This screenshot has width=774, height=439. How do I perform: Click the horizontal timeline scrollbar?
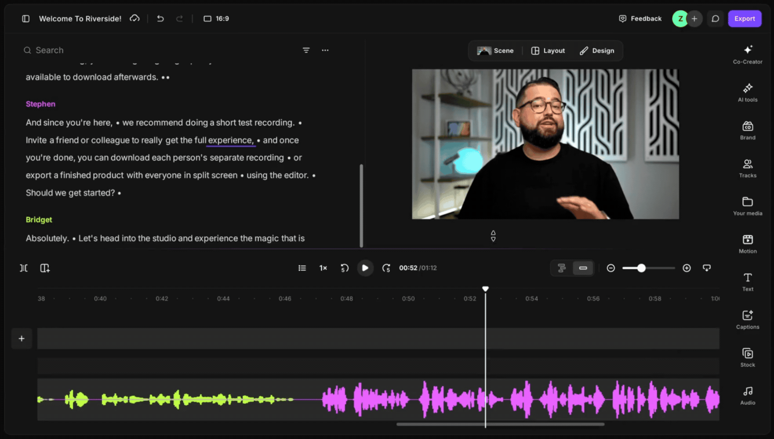pos(500,424)
